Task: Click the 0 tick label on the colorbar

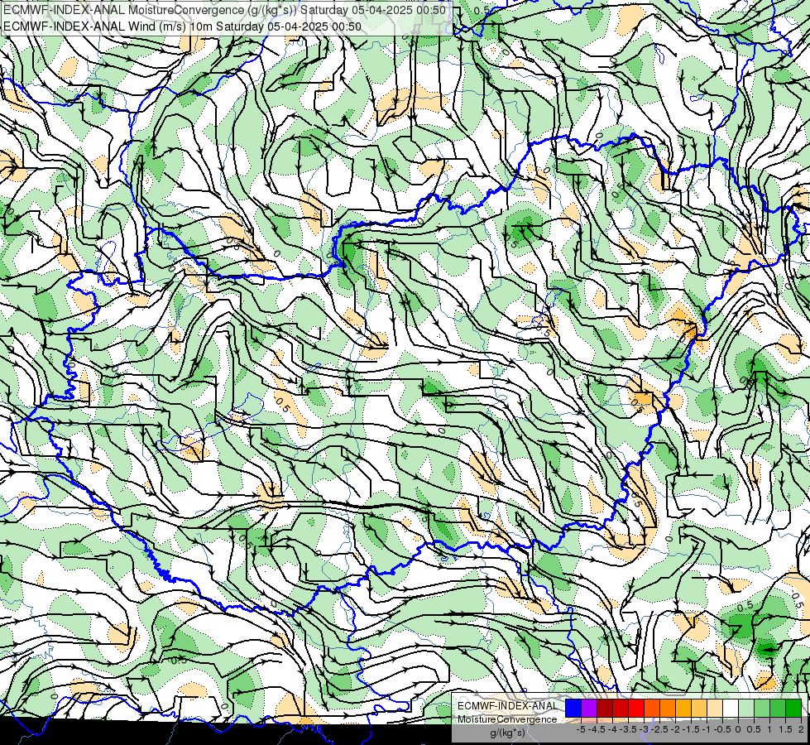Action: pos(738,729)
